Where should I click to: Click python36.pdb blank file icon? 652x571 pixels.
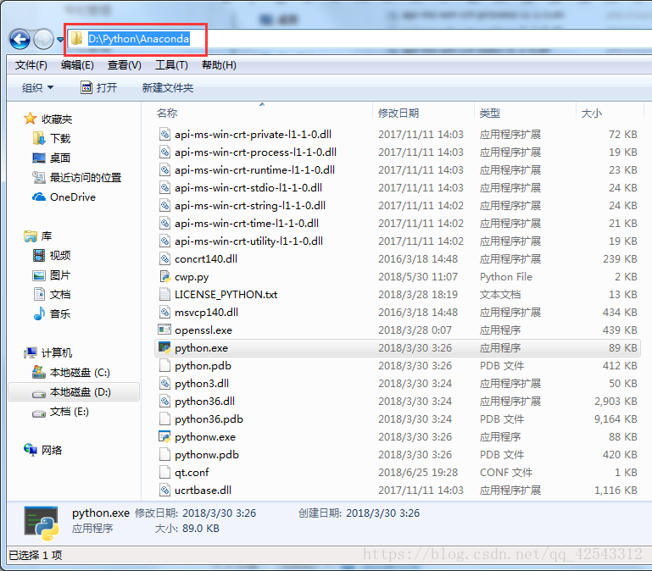pos(164,419)
